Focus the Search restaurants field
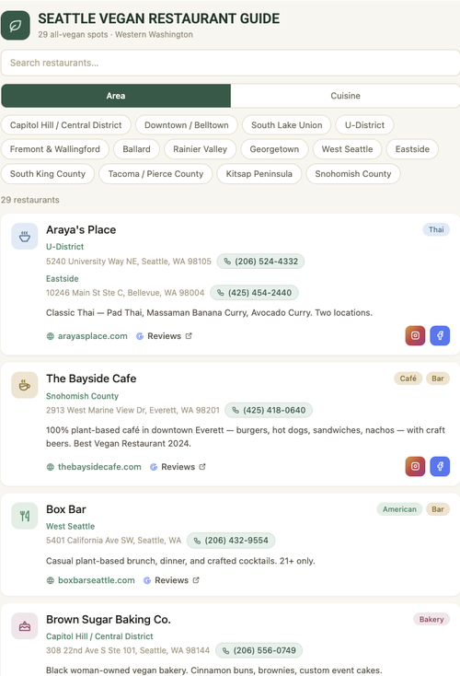 coord(230,63)
